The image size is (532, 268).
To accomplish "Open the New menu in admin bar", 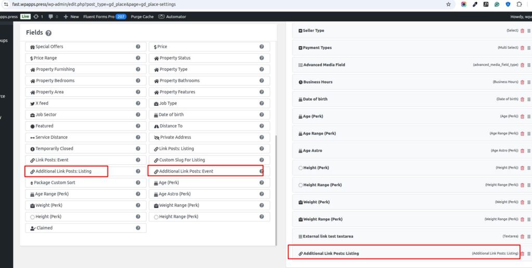I will (x=71, y=17).
